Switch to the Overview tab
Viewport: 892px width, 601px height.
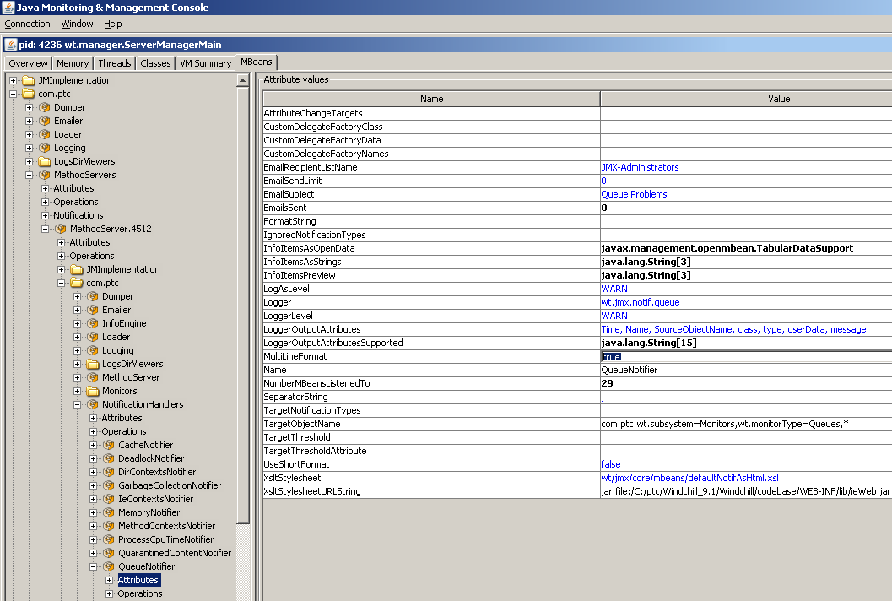[28, 63]
